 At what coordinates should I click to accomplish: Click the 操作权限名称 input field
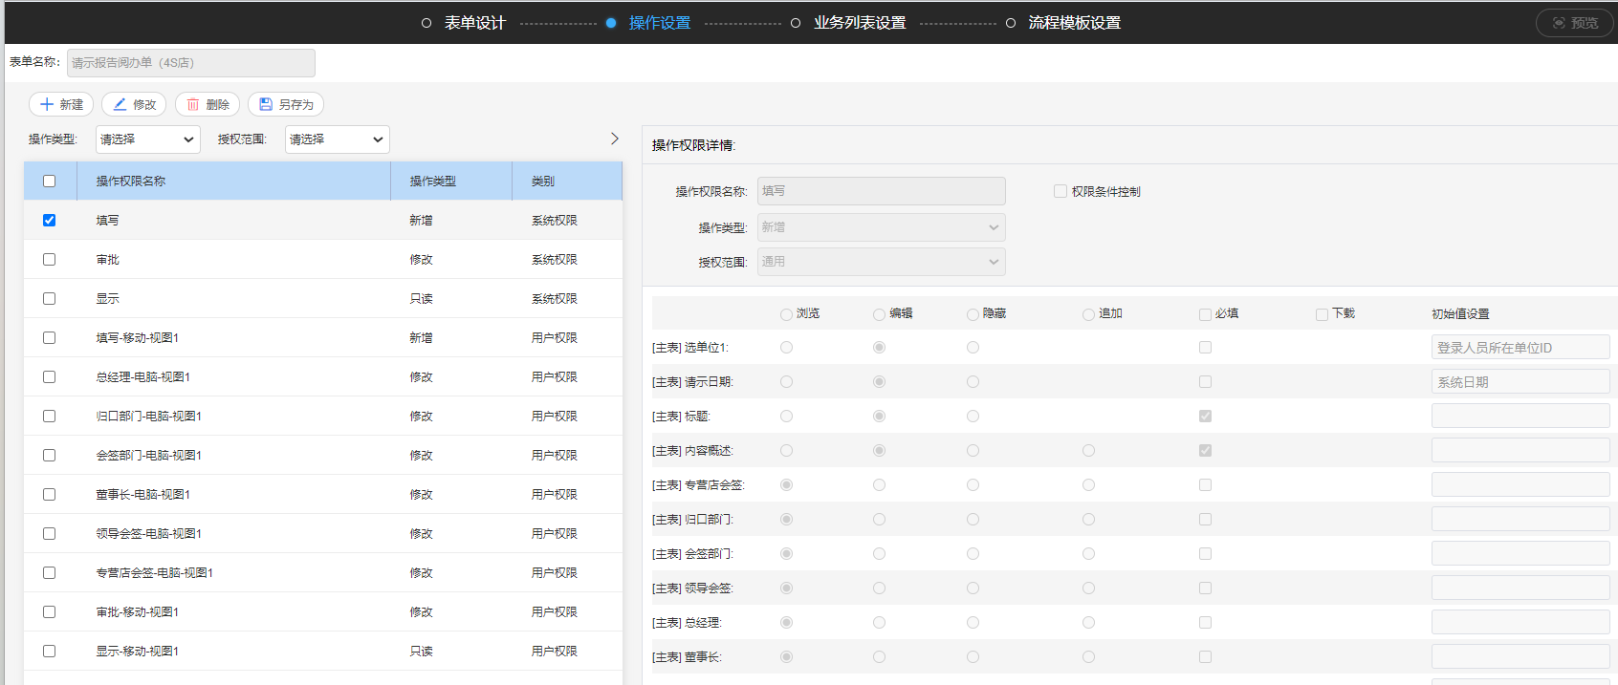(881, 191)
